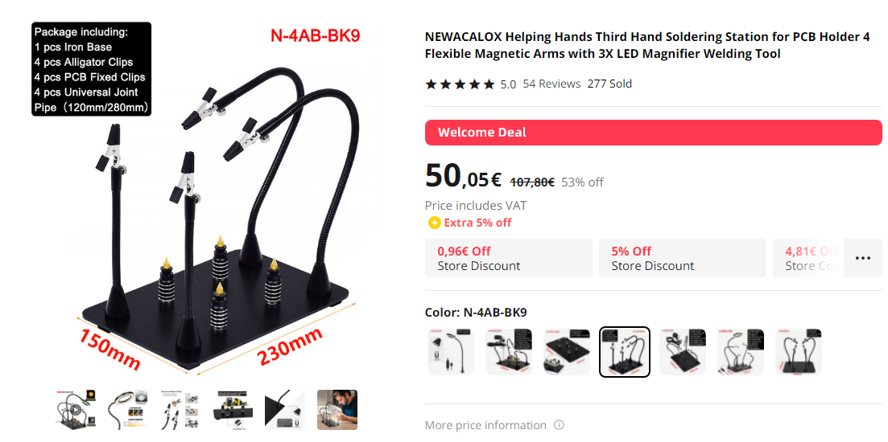Viewport: 888px width, 442px height.
Task: Select the second color variant thumbnail
Action: point(509,352)
